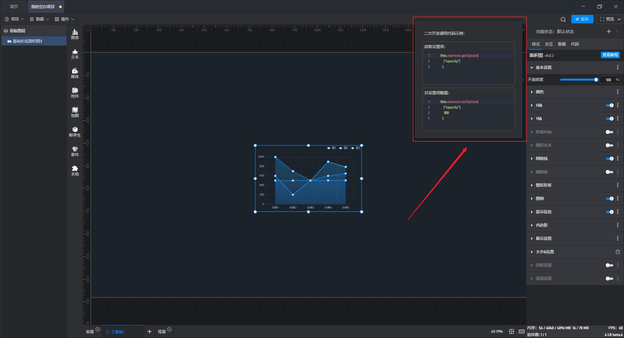Click the lock icon beside 大小&位置
This screenshot has width=624, height=338.
(x=617, y=252)
